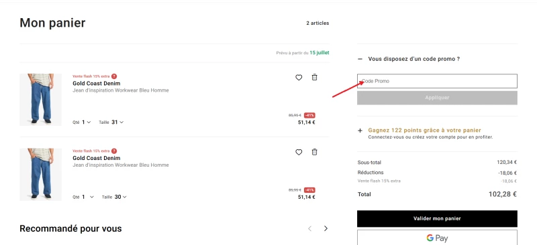Open Vente flash info icon for size 31 item
Image resolution: width=537 pixels, height=245 pixels.
coord(114,76)
